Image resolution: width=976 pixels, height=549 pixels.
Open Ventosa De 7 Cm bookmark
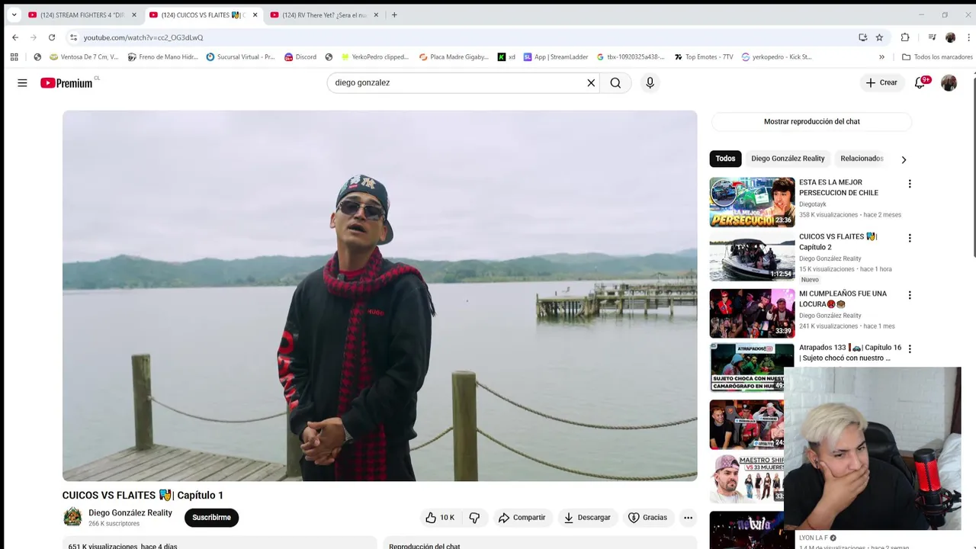84,57
